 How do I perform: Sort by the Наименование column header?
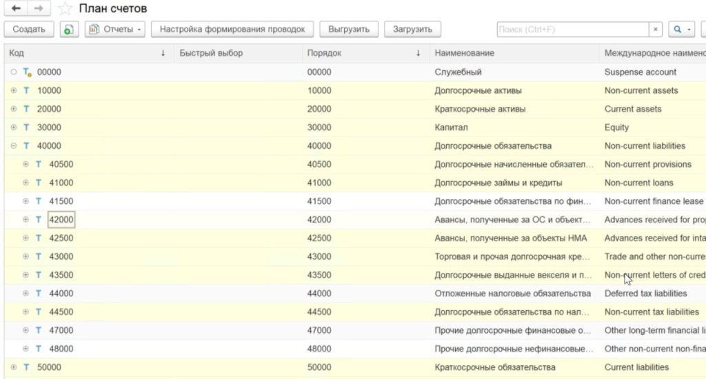(x=464, y=53)
